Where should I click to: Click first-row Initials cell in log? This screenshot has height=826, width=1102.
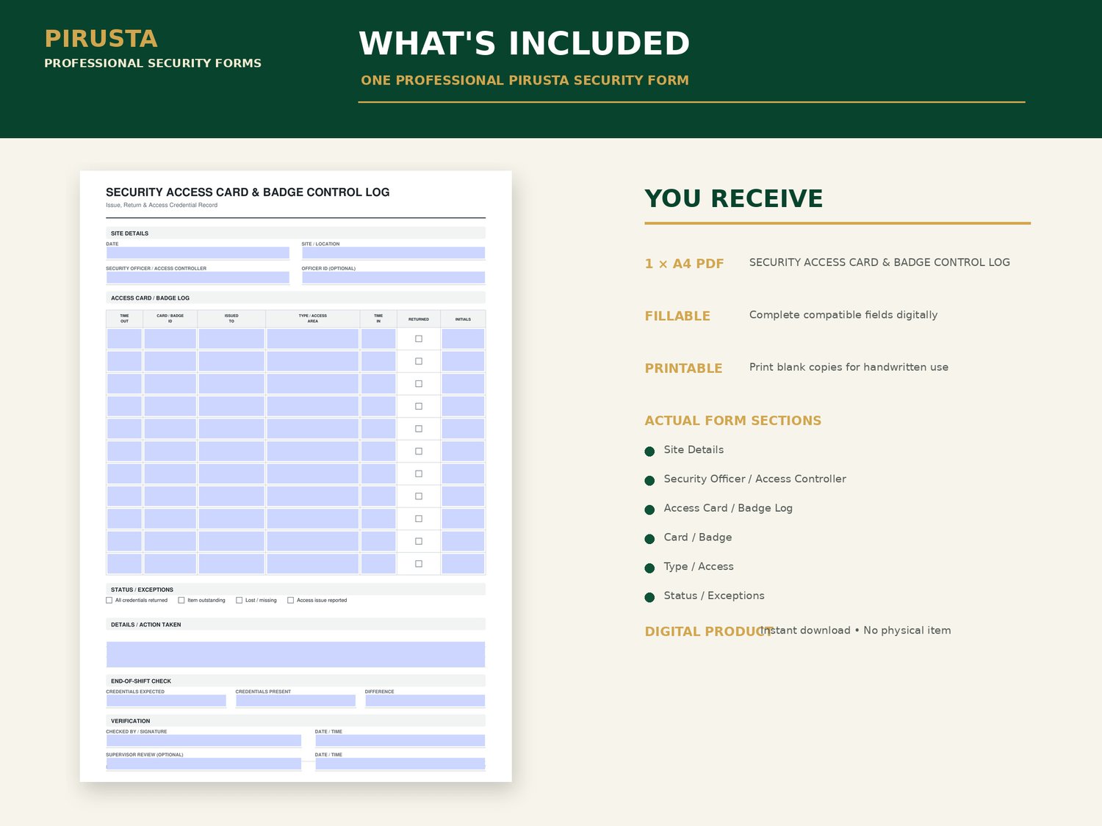pyautogui.click(x=463, y=338)
